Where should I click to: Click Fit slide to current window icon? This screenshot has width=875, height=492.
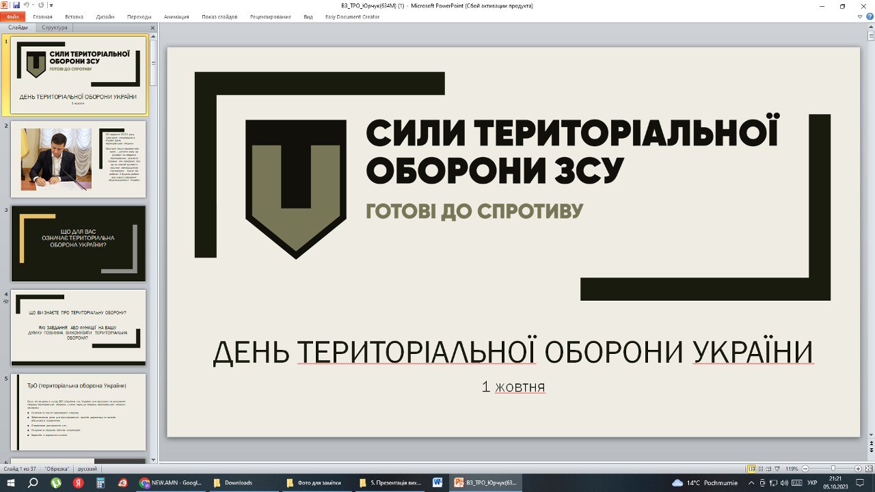868,469
